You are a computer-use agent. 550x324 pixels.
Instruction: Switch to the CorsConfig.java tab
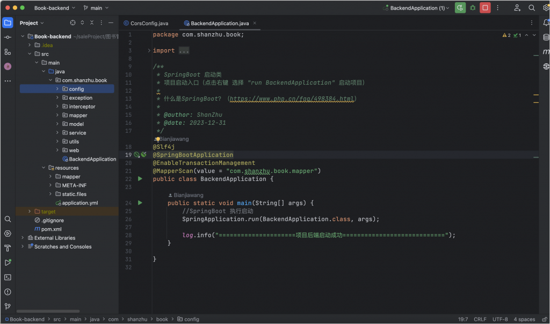click(x=149, y=24)
